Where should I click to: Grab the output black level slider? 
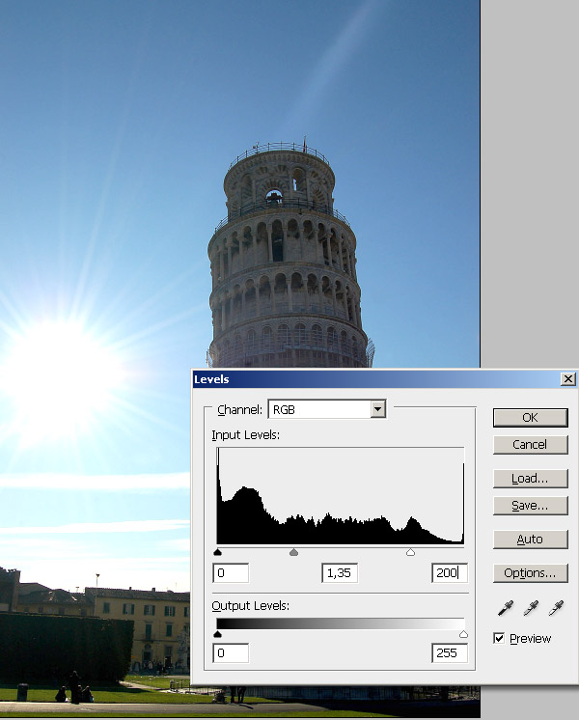[218, 634]
